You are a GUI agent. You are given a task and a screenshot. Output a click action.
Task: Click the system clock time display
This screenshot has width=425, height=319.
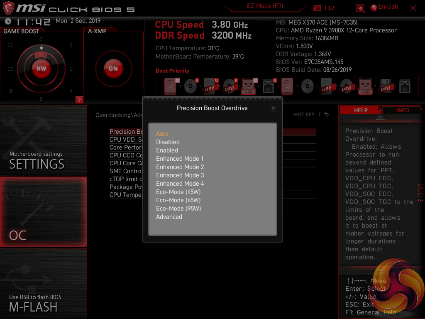point(33,22)
